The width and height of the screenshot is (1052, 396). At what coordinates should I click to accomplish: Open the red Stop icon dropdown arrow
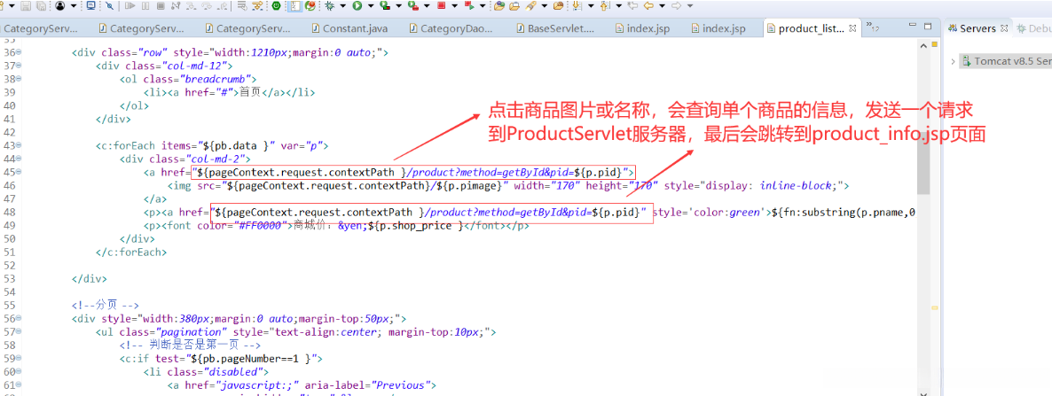coord(455,5)
